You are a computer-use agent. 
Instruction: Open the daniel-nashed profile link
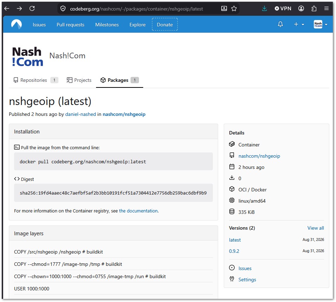(81, 114)
